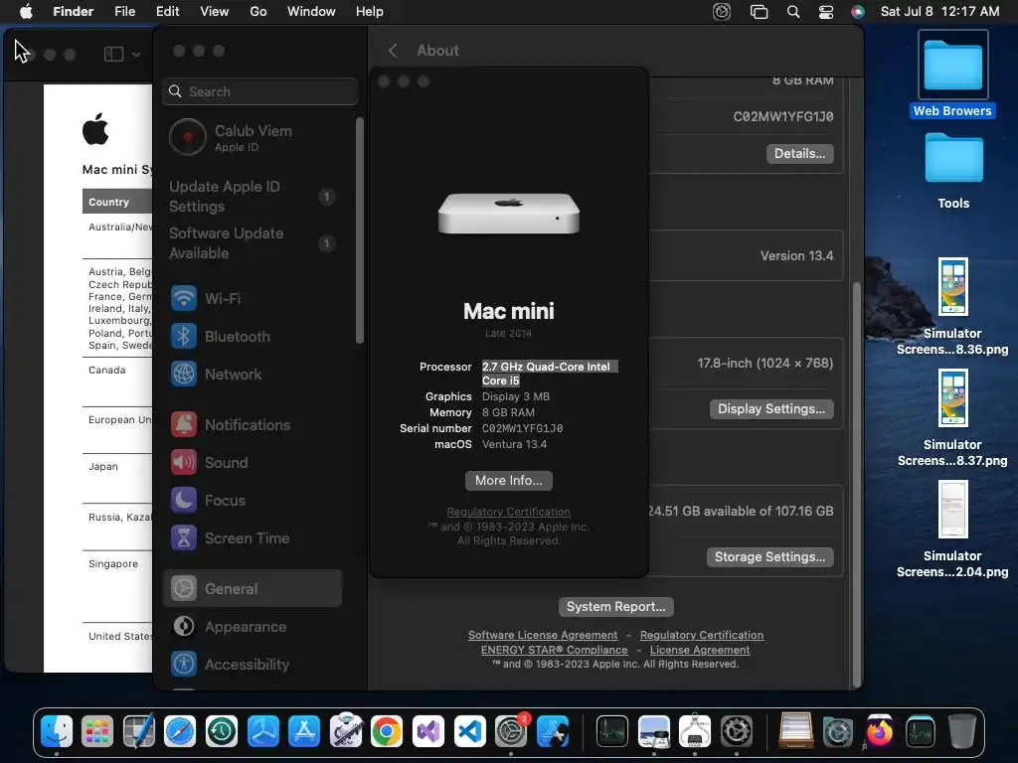Open Control Center in menu bar
The width and height of the screenshot is (1018, 763).
[x=826, y=12]
